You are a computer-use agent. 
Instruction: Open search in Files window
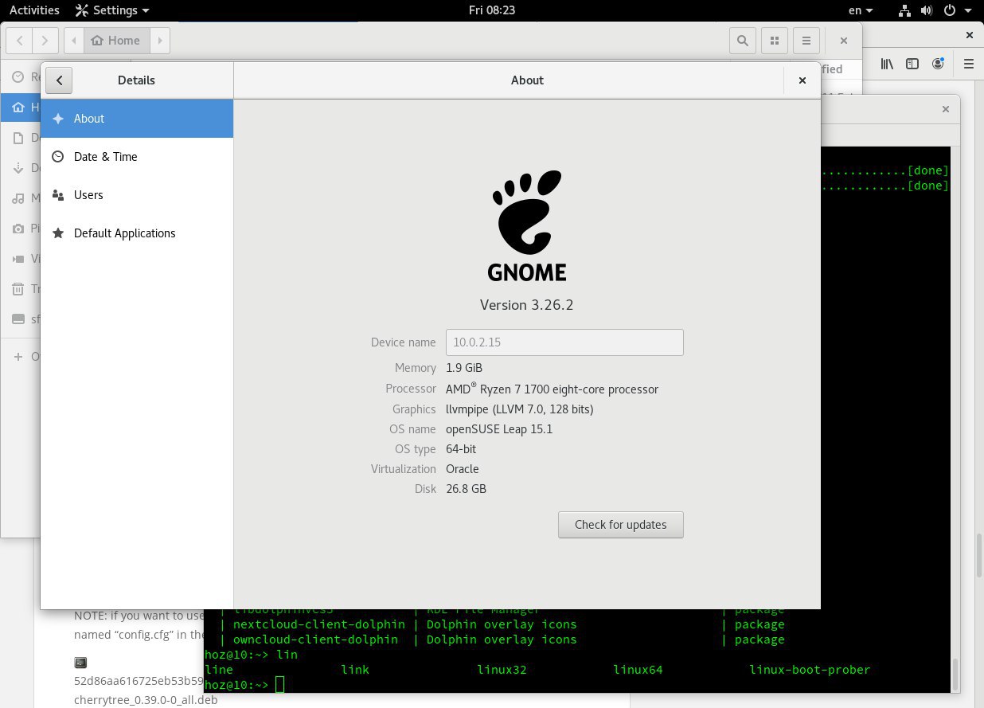pyautogui.click(x=743, y=41)
